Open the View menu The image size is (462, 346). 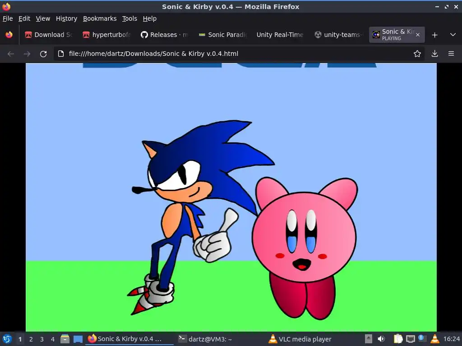click(43, 18)
